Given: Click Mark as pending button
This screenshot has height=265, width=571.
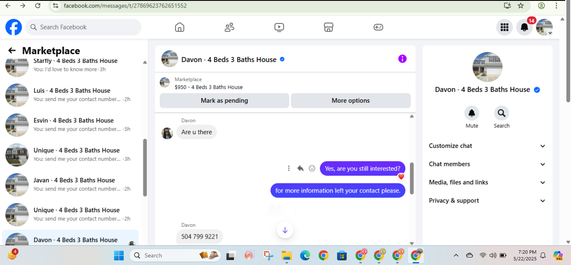Looking at the screenshot, I should pyautogui.click(x=224, y=101).
